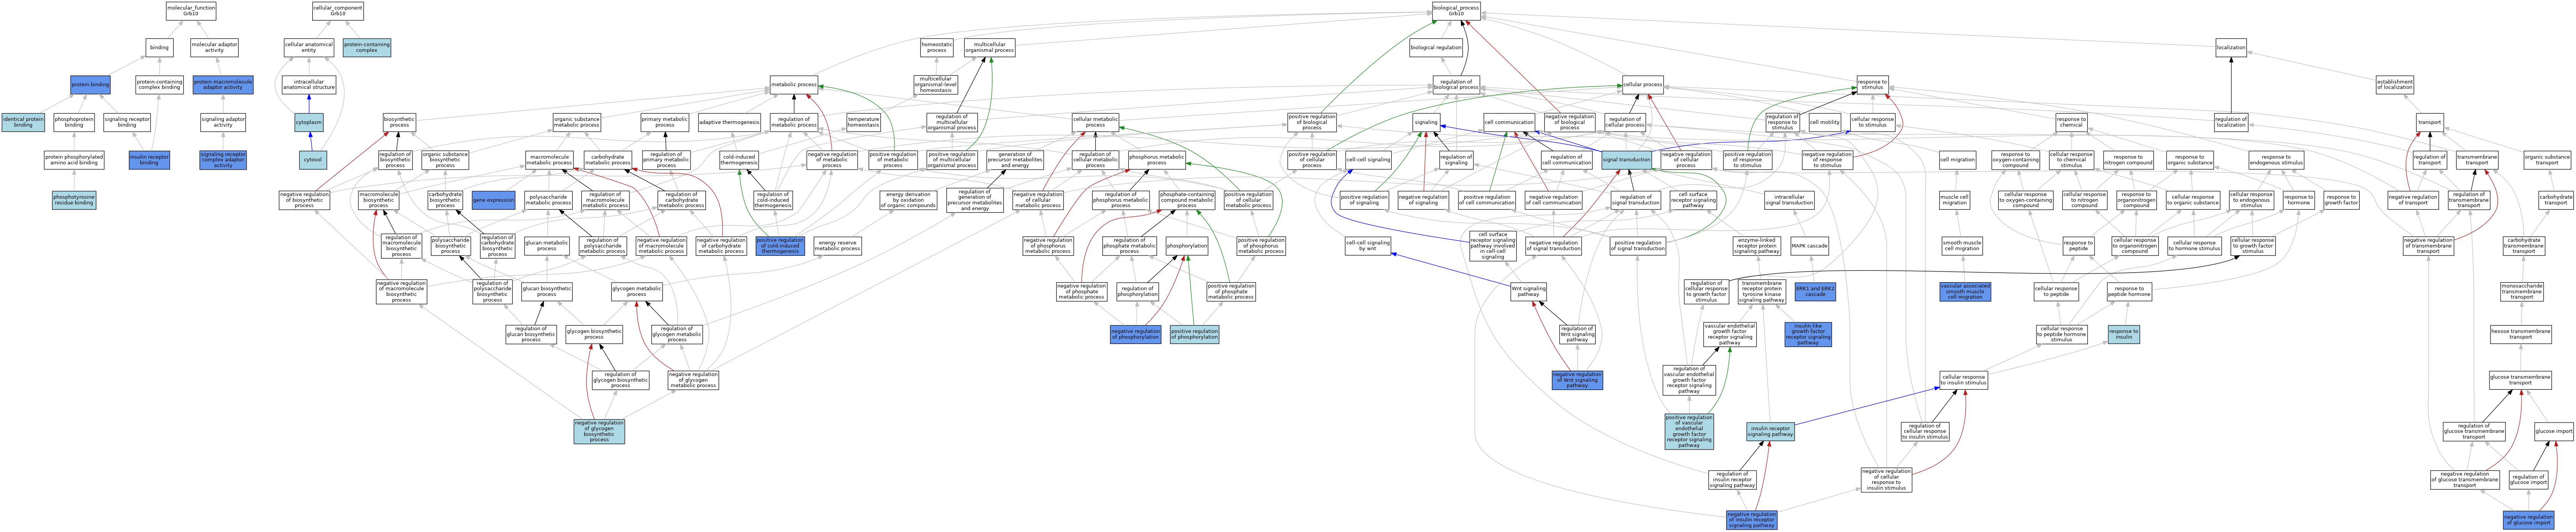2576x532 pixels.
Task: Click the 'intracellular anatomical structure' node
Action: point(309,85)
